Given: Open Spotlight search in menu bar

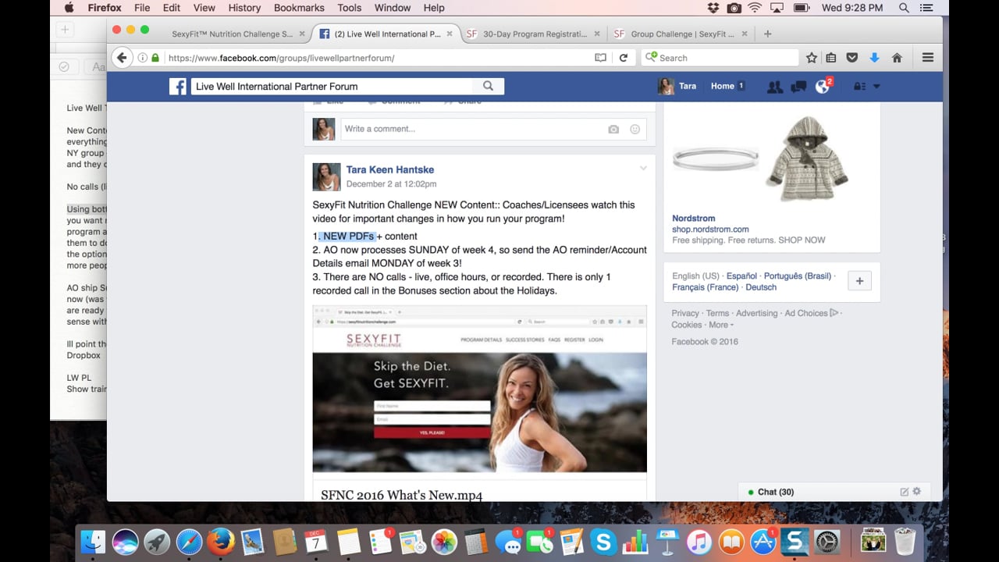Looking at the screenshot, I should (904, 8).
